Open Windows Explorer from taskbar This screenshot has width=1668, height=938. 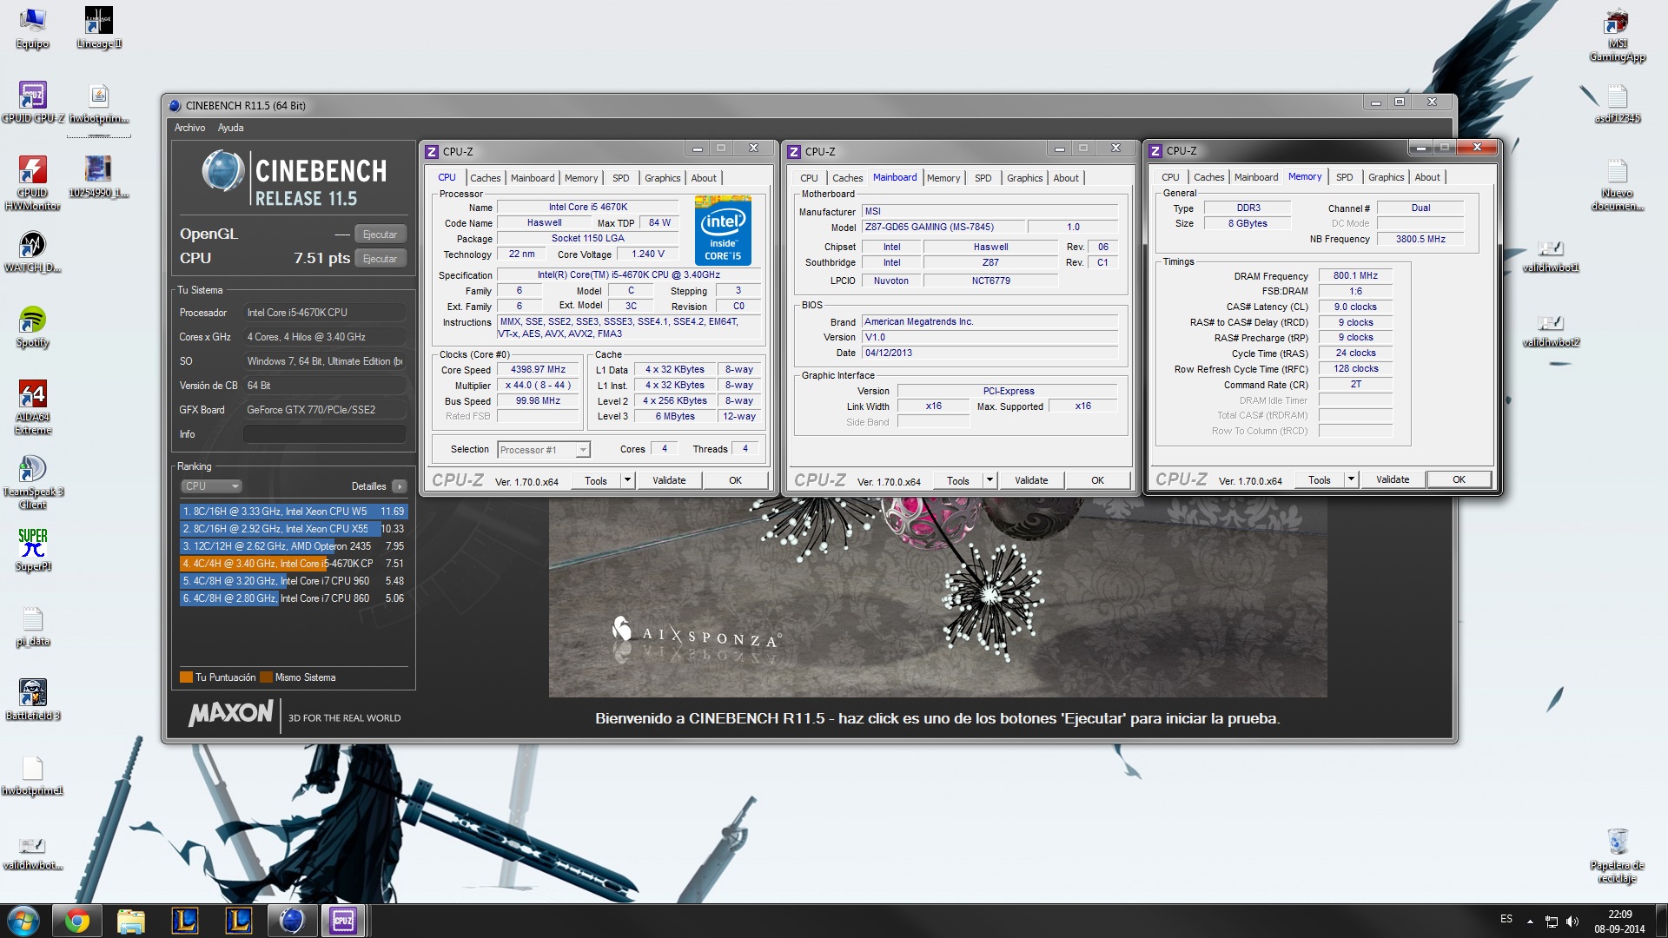pyautogui.click(x=131, y=921)
